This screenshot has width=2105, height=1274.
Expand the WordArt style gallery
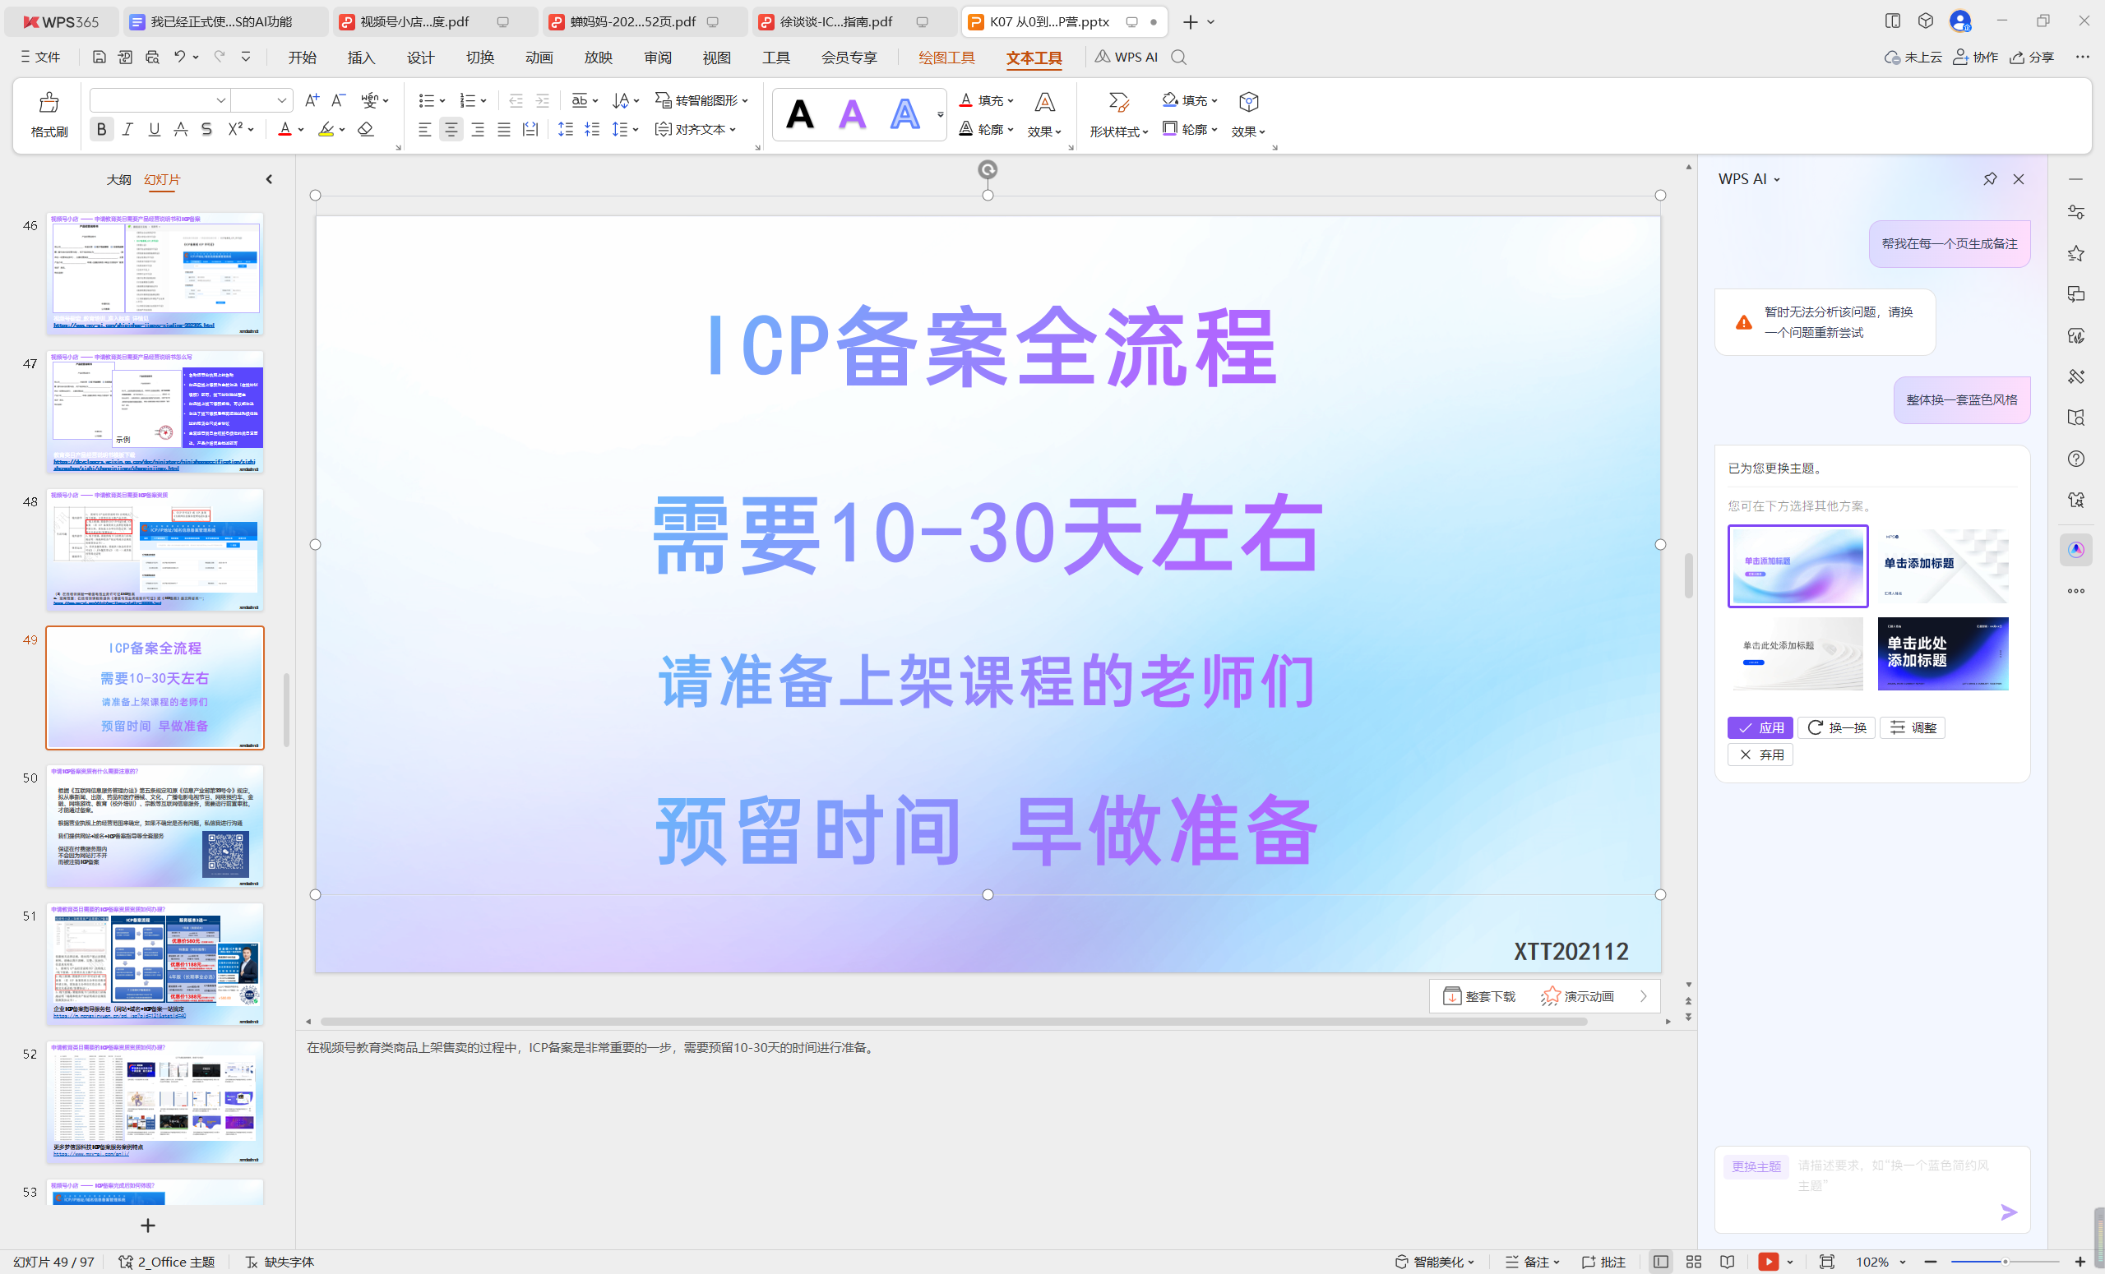coord(940,113)
